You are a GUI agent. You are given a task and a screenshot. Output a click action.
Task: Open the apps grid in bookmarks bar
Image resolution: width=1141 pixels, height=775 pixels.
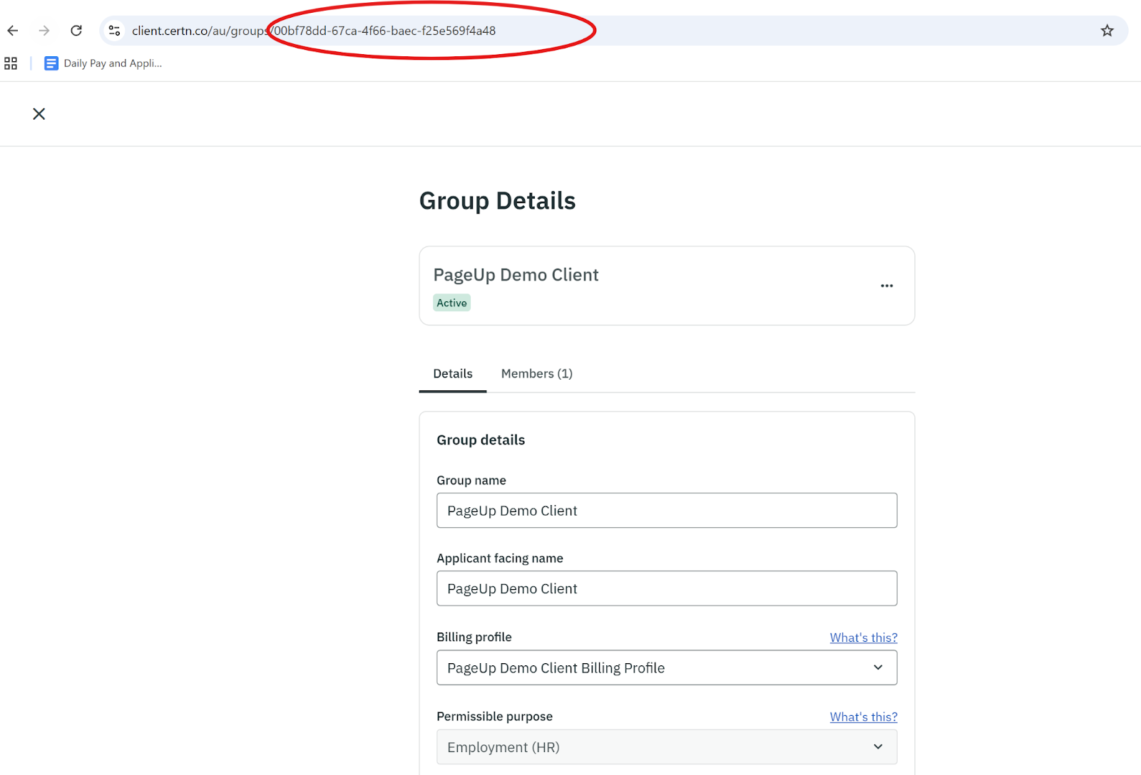coord(11,63)
